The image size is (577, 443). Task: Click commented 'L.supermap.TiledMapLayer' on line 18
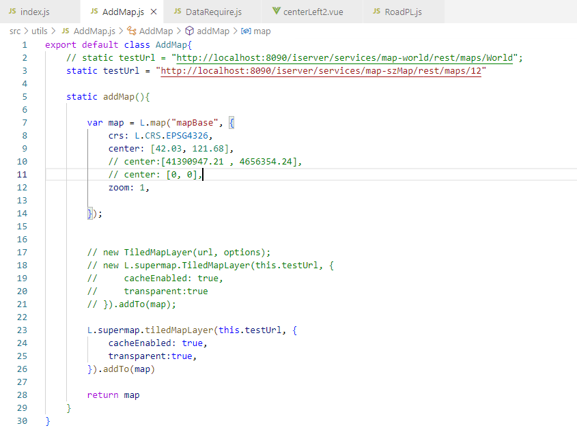187,266
